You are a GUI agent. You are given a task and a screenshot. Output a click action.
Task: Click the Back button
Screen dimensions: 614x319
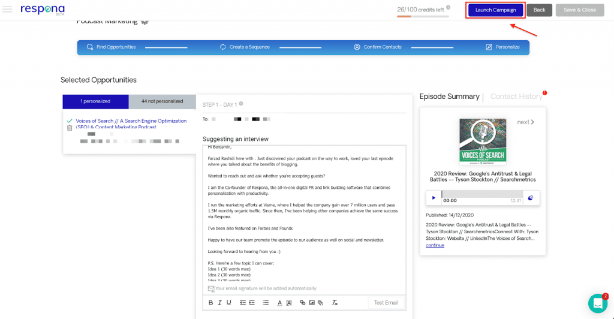pyautogui.click(x=539, y=10)
